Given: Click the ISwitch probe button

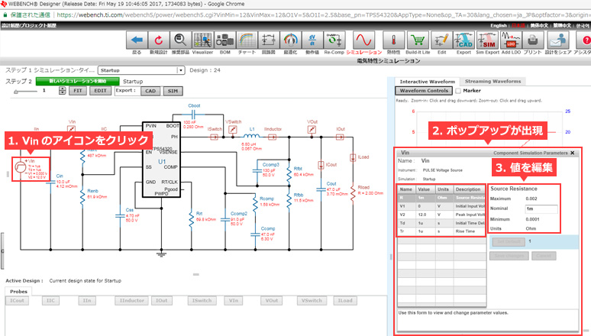Looking at the screenshot, I should click(202, 301).
